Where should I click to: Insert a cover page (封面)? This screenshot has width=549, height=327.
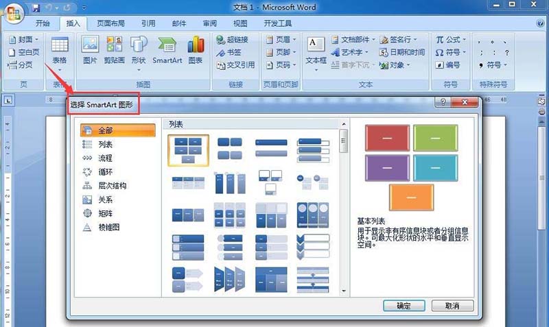point(23,40)
